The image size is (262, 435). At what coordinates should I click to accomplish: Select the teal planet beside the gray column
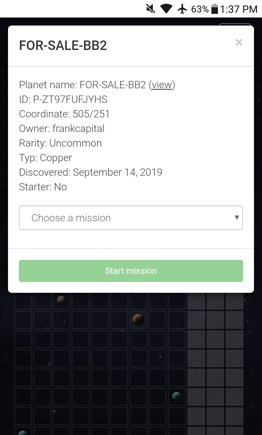pyautogui.click(x=177, y=396)
